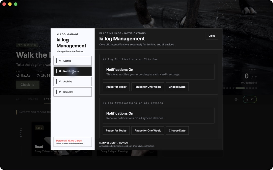The image size is (273, 170).
Task: Pause All Devices notifications for one week
Action: click(x=148, y=131)
